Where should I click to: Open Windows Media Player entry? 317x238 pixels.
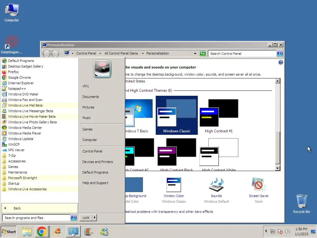[25, 133]
